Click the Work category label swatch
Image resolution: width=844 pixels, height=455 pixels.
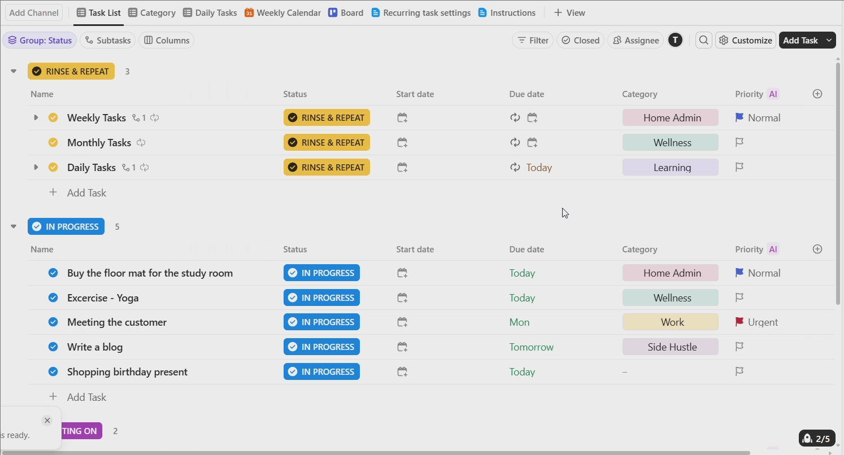pyautogui.click(x=670, y=322)
